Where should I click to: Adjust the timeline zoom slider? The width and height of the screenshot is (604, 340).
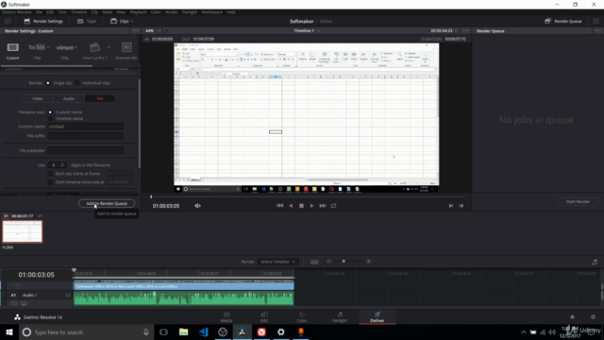pyautogui.click(x=344, y=262)
